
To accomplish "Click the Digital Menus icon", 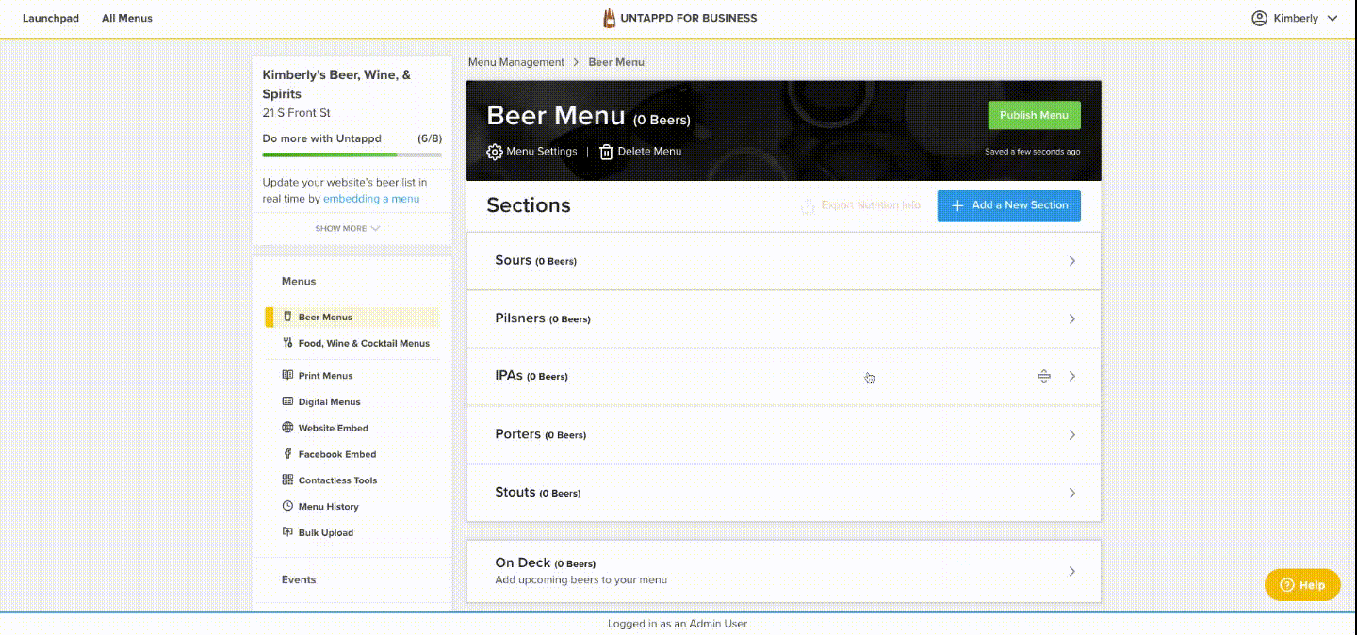I will coord(287,401).
